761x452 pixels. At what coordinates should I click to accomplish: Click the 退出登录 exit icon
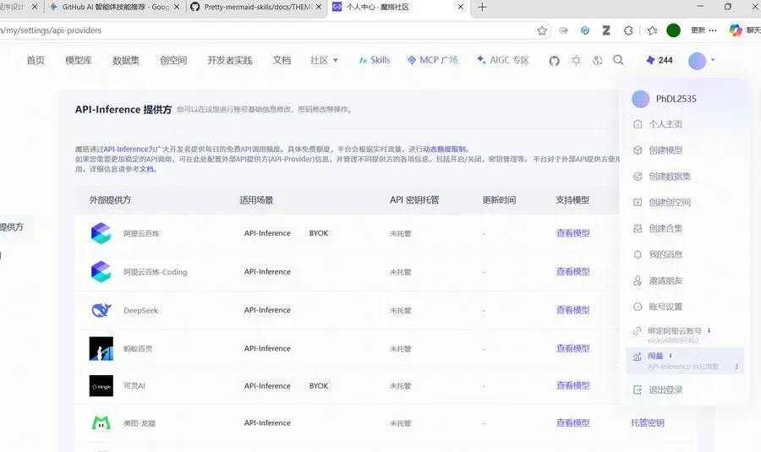coord(638,390)
